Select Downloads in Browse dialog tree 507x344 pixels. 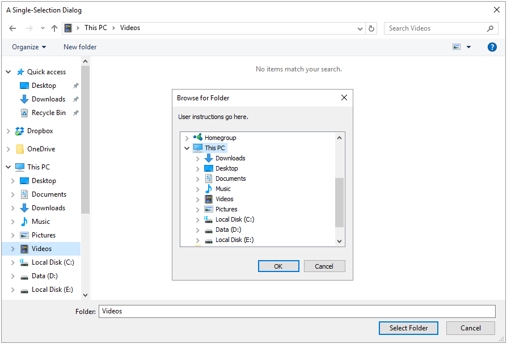tap(230, 158)
